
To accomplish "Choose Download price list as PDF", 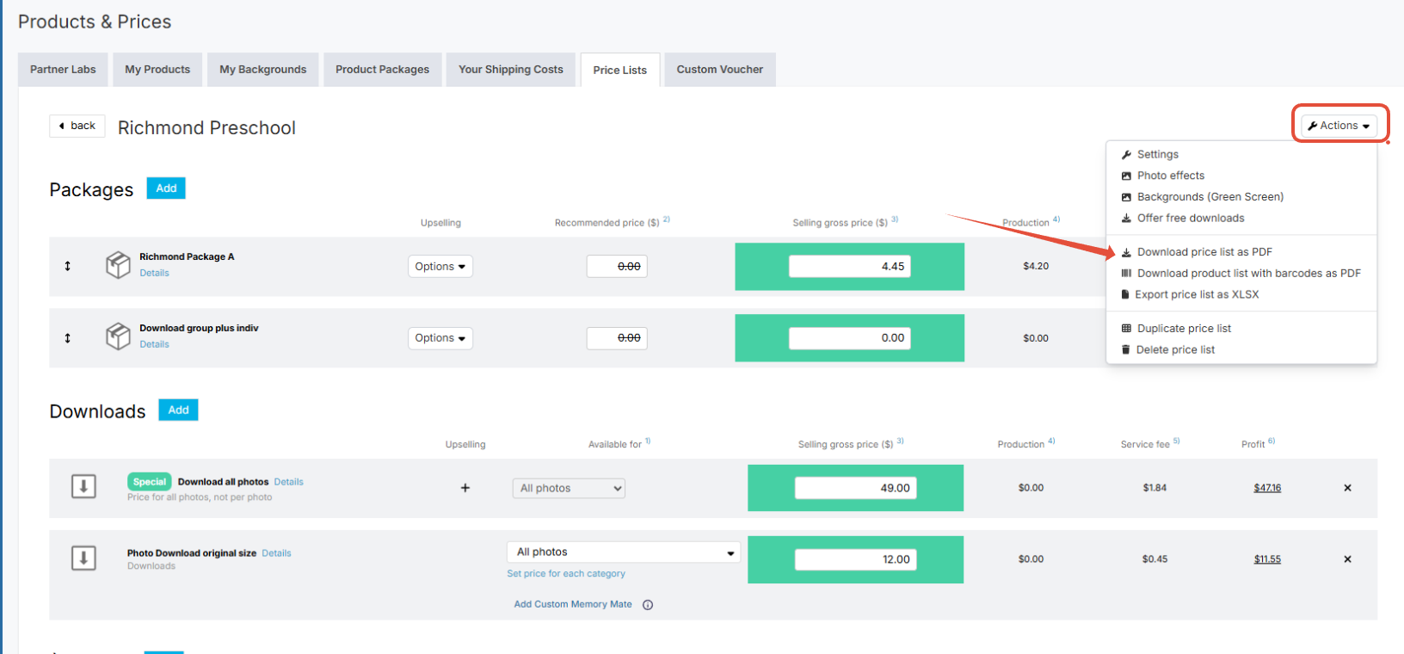I will [1204, 252].
